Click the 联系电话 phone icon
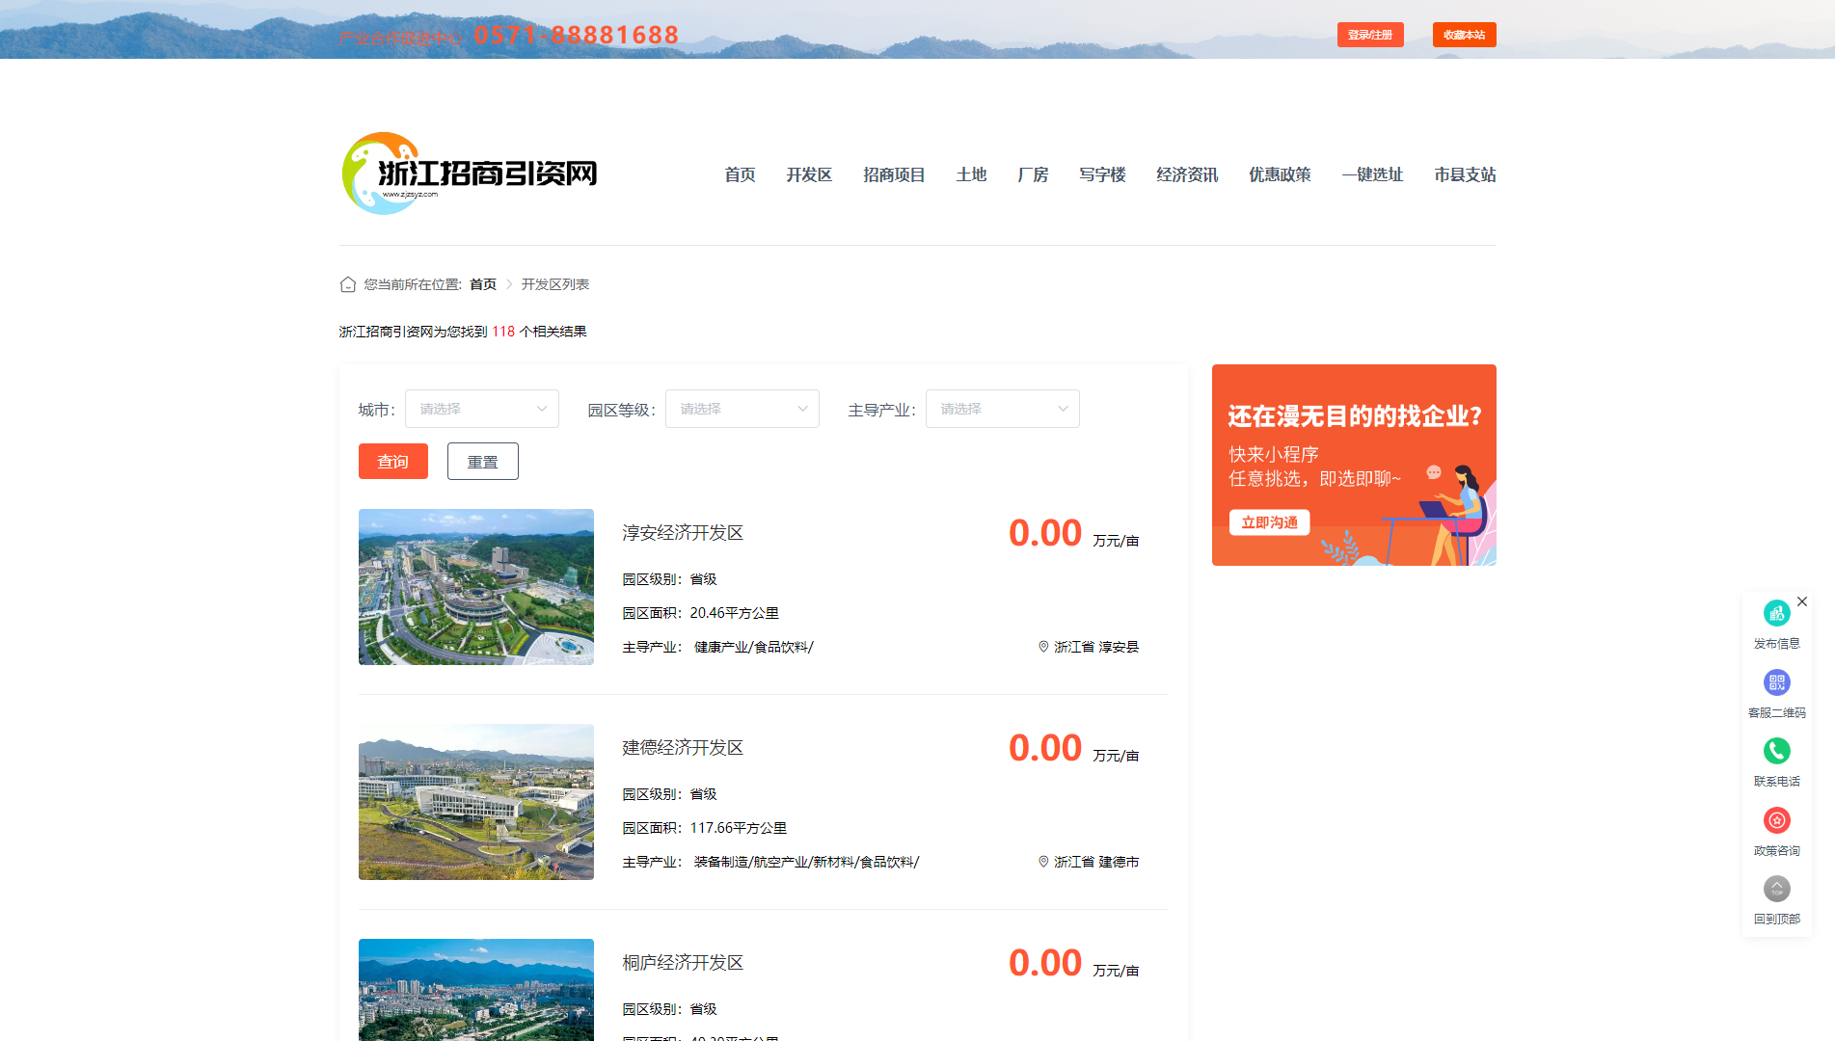Screen dimensions: 1835x1041 click(x=1776, y=751)
